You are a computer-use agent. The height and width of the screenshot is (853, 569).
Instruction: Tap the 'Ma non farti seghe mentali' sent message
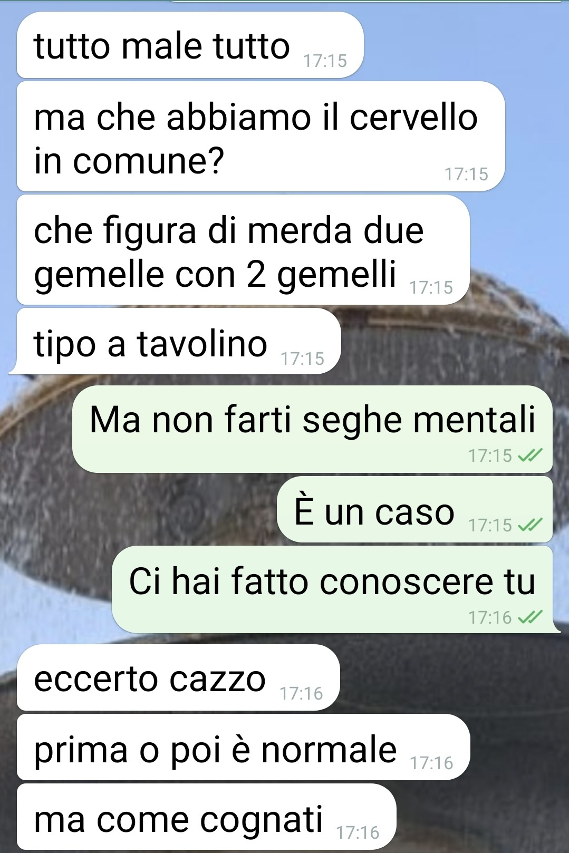click(312, 429)
